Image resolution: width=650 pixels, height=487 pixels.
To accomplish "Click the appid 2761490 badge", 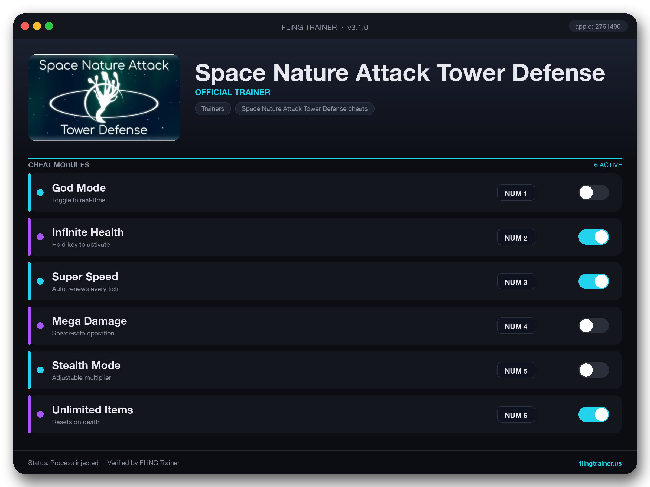I will pyautogui.click(x=598, y=27).
